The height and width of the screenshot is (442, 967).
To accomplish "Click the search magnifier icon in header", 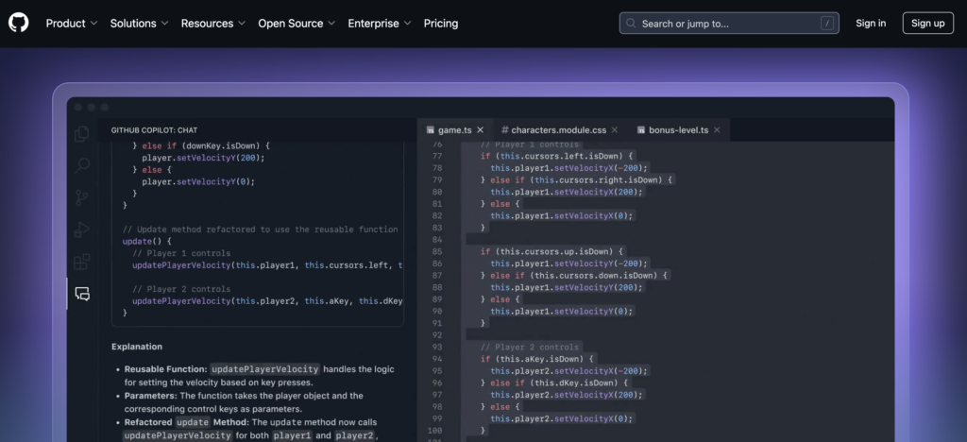I will 632,24.
